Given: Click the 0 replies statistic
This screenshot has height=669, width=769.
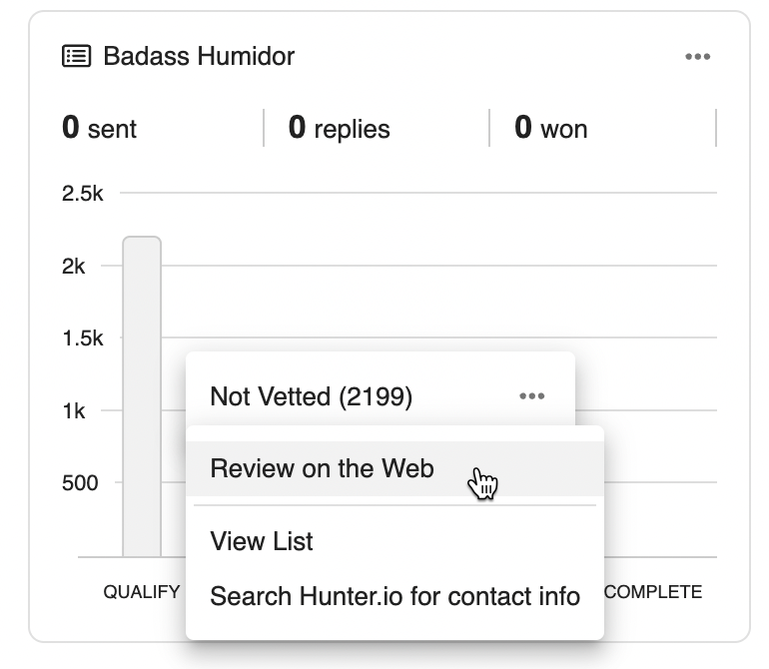Looking at the screenshot, I should (339, 128).
